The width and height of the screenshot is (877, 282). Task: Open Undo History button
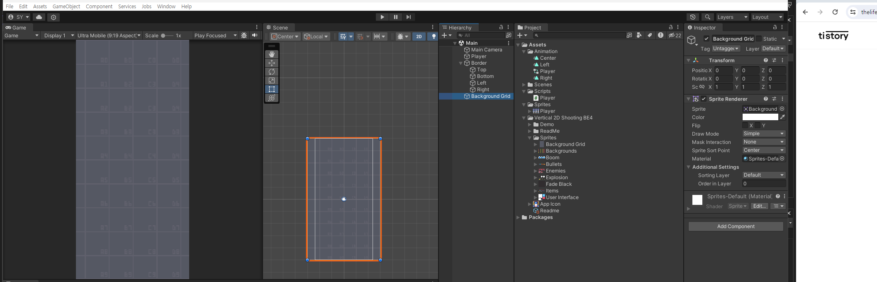[693, 17]
